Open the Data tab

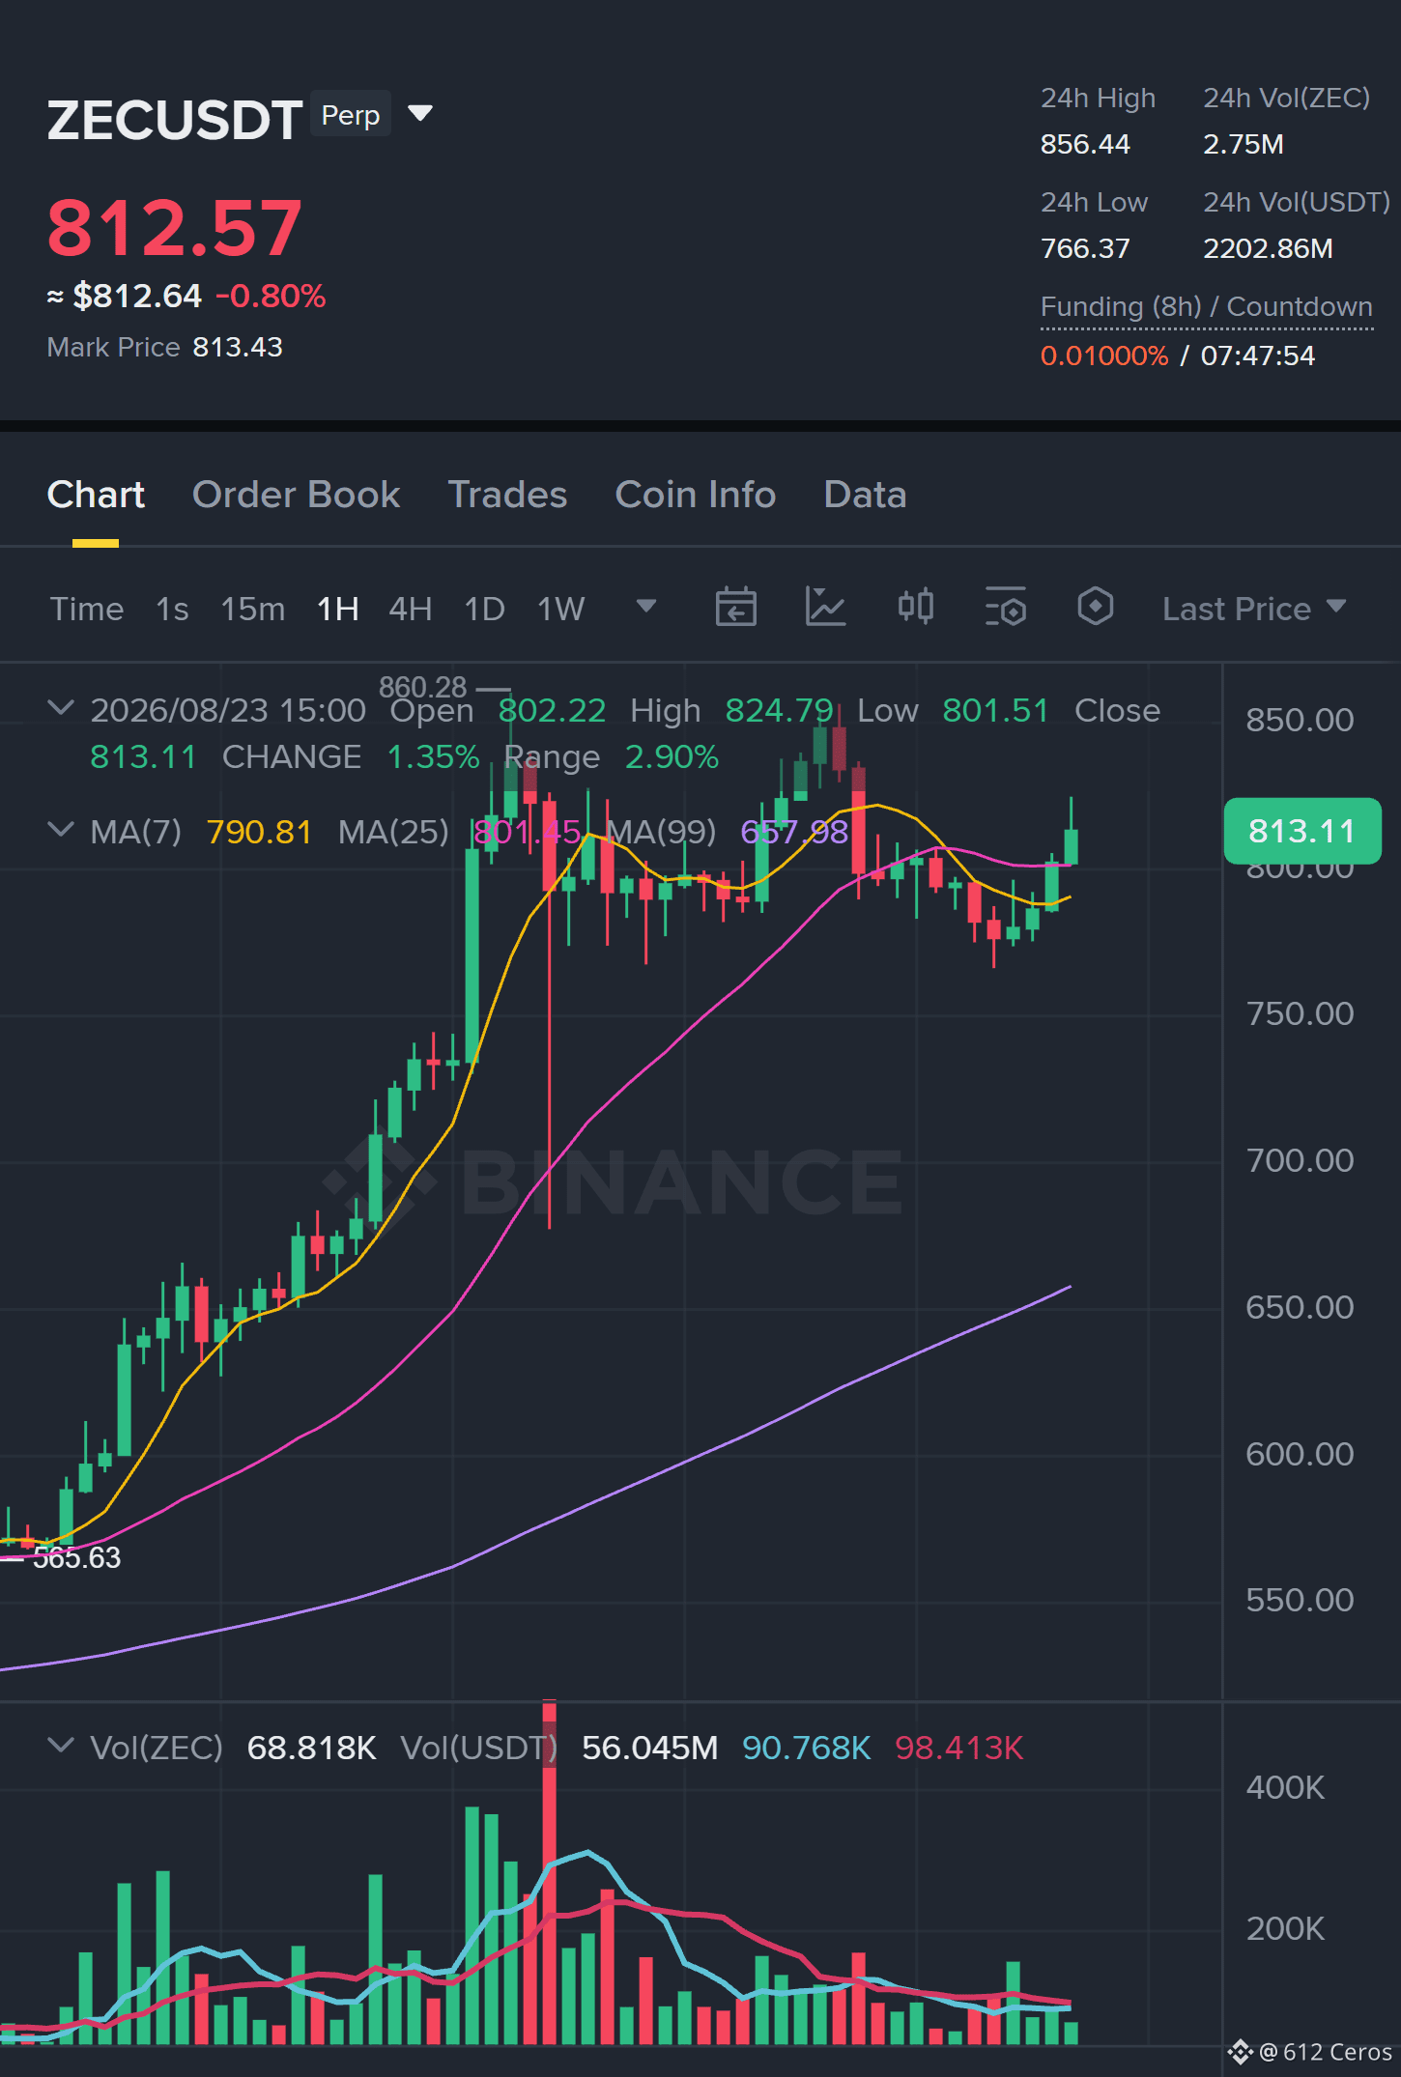tap(865, 495)
